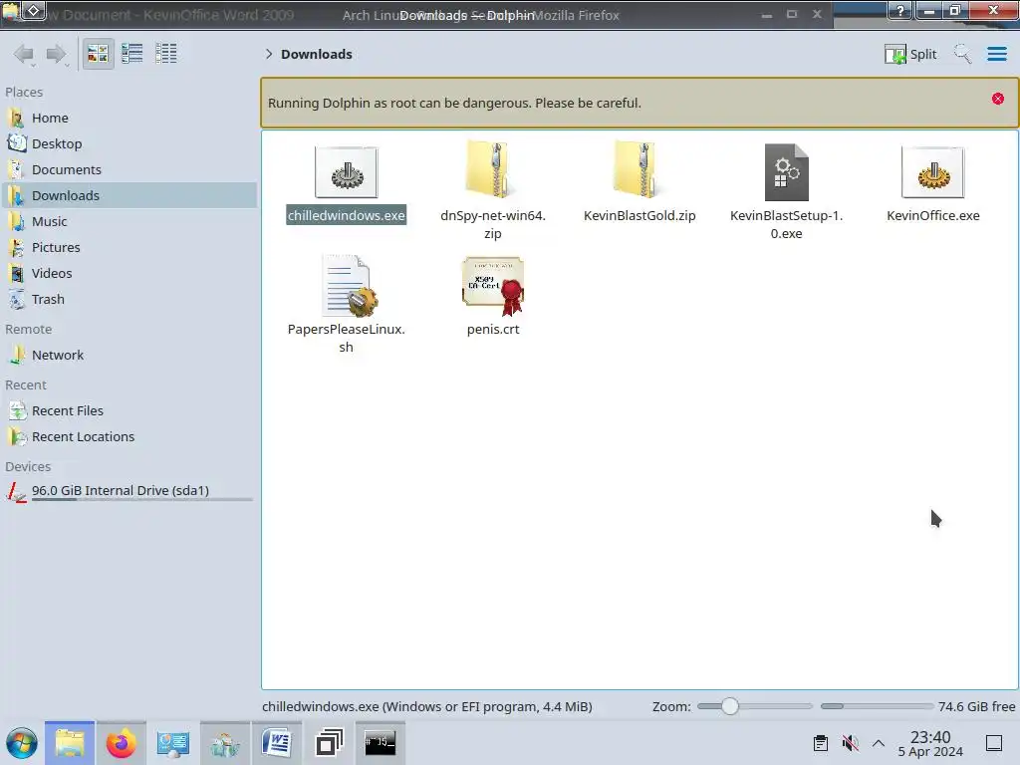The image size is (1020, 765).
Task: Select the chilledwindows.exe file icon
Action: click(346, 172)
